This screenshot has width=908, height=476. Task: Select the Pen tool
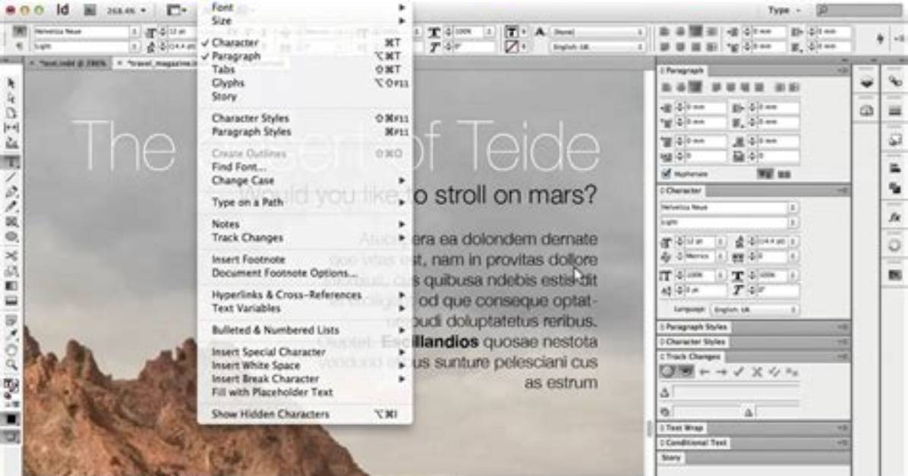11,192
